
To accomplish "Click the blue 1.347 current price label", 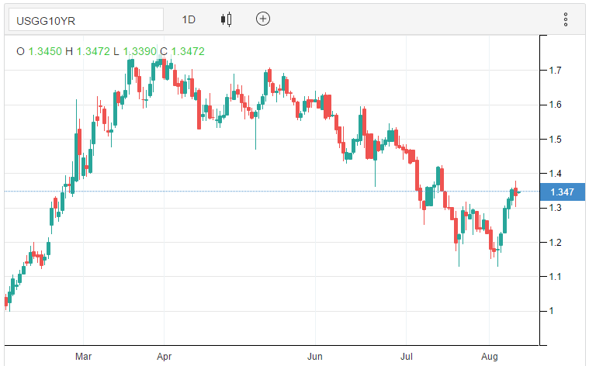I will [x=562, y=192].
